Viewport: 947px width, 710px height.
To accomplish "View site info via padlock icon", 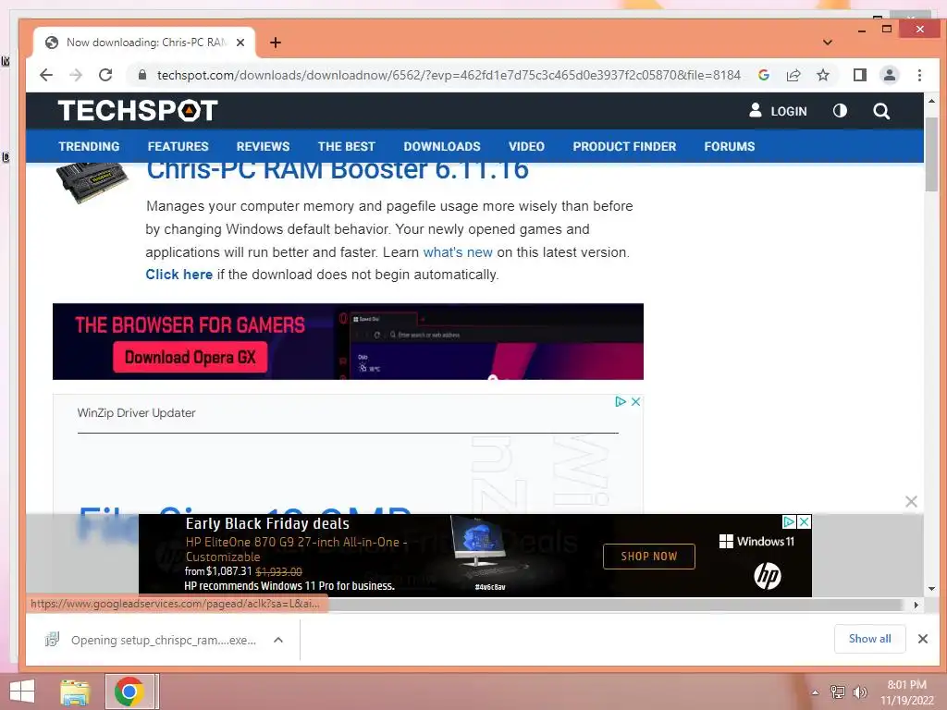I will tap(142, 75).
